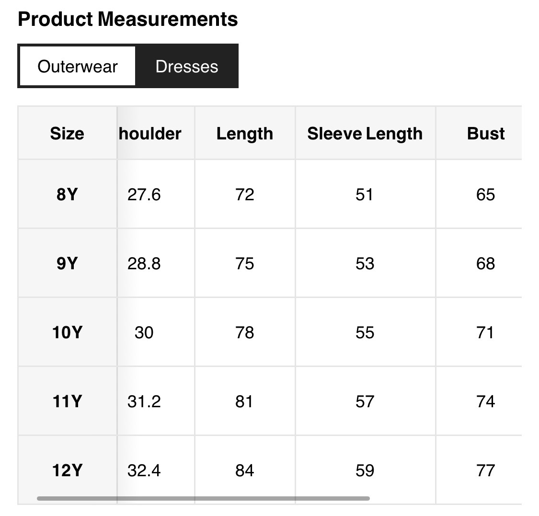Click the Product Measurements heading
This screenshot has height=516, width=539.
[127, 19]
